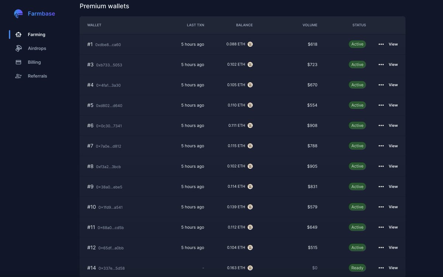
Task: Click wallet address 0x0c30...7341
Action: click(109, 126)
